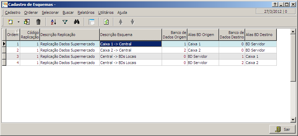Viewport: 298px width, 136px height.
Task: Open the Ajuda menu
Action: coord(122,12)
